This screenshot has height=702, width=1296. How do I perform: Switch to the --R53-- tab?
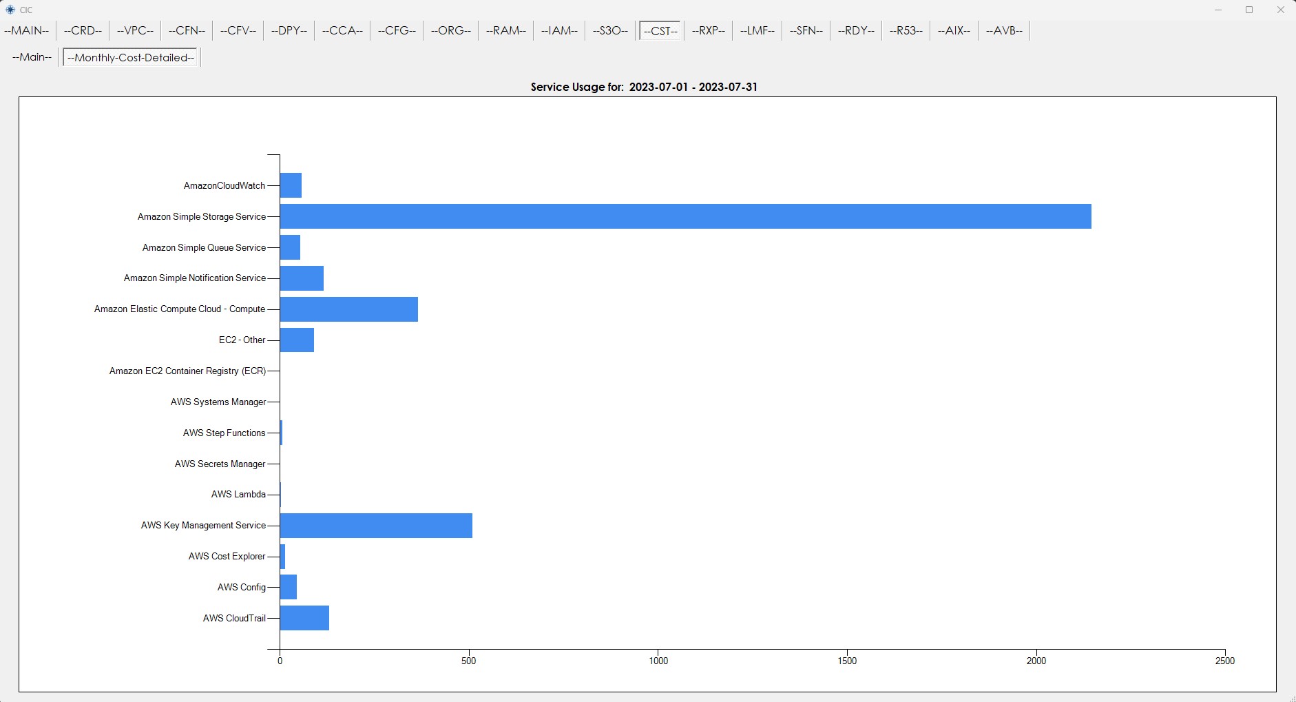click(x=906, y=31)
